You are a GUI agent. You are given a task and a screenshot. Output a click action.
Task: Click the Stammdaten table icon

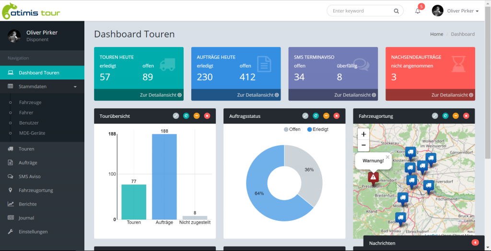[x=11, y=86]
